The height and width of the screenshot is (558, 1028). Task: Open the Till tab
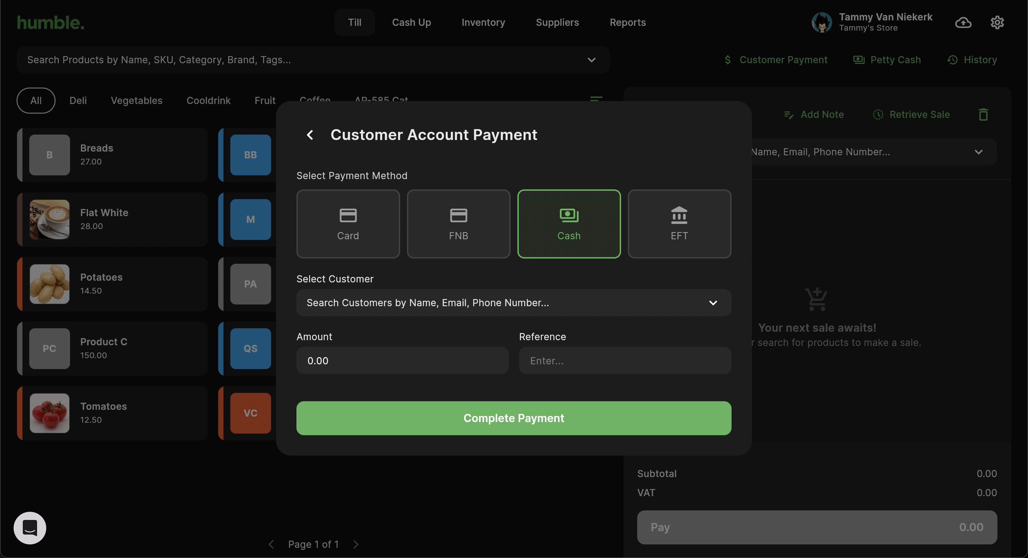(354, 22)
